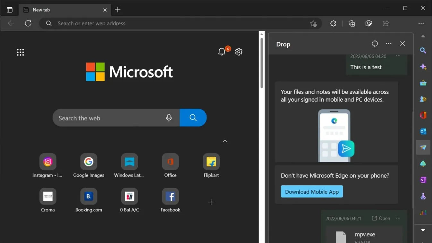Open a new tab with plus button
The width and height of the screenshot is (432, 243).
pyautogui.click(x=118, y=10)
